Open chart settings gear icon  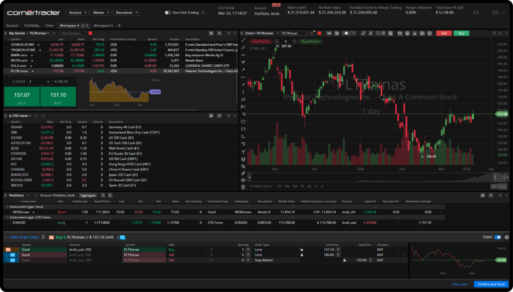click(x=429, y=33)
